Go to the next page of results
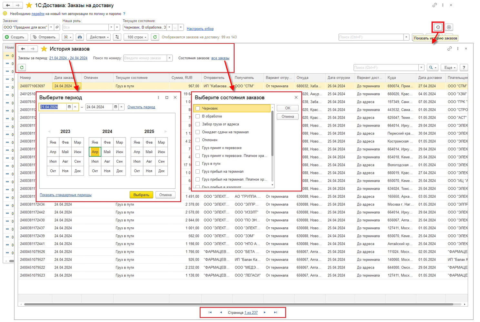This screenshot has height=322, width=480. pos(265,312)
